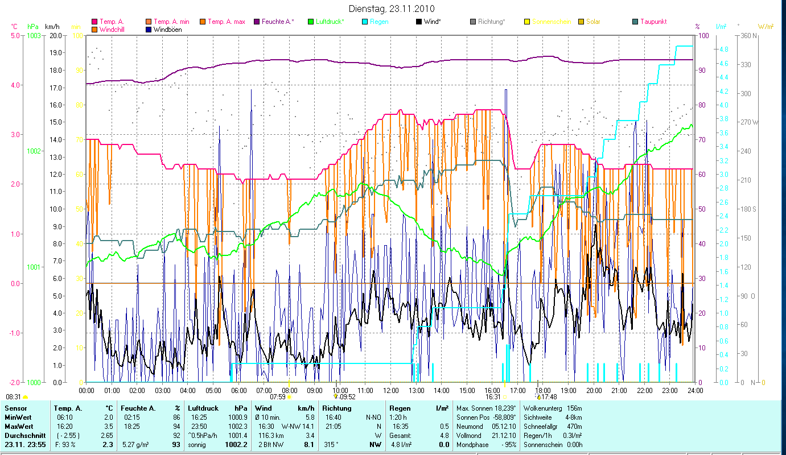This screenshot has height=455, width=786.
Task: Select the teal Taupunkt legend square
Action: (x=635, y=22)
